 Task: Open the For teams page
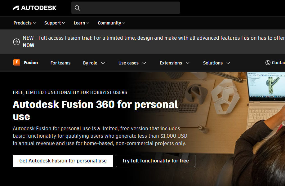click(60, 63)
